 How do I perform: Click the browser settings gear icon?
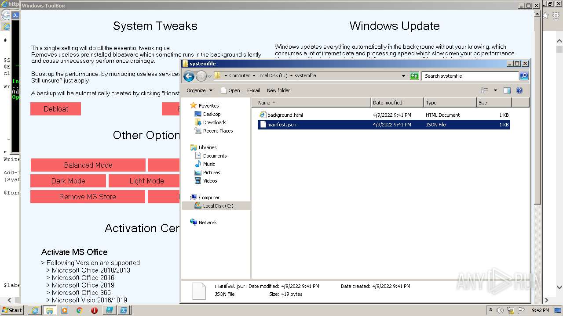pos(556,15)
